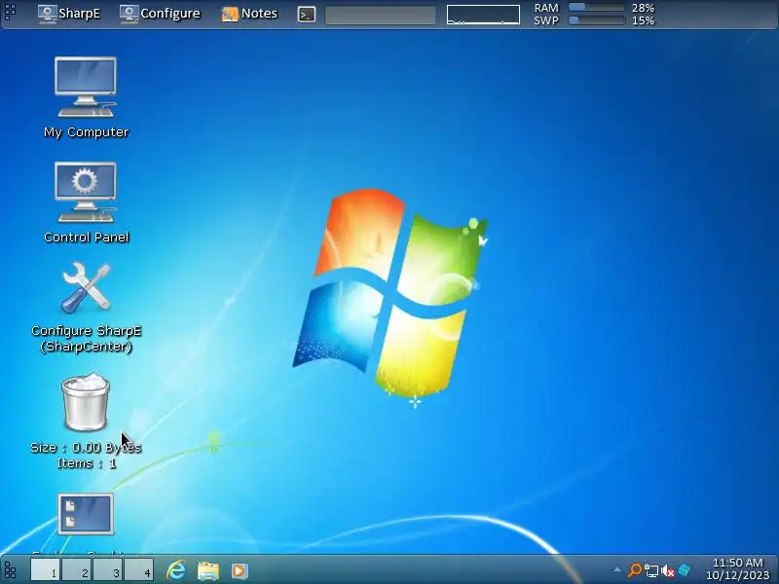Screen dimensions: 779x584
Task: Click the orange magnifier search tray icon
Action: (x=635, y=570)
